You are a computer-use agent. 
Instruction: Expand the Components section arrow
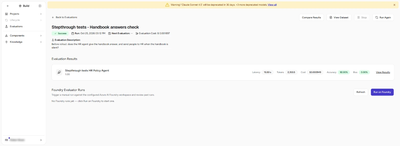pos(41,36)
